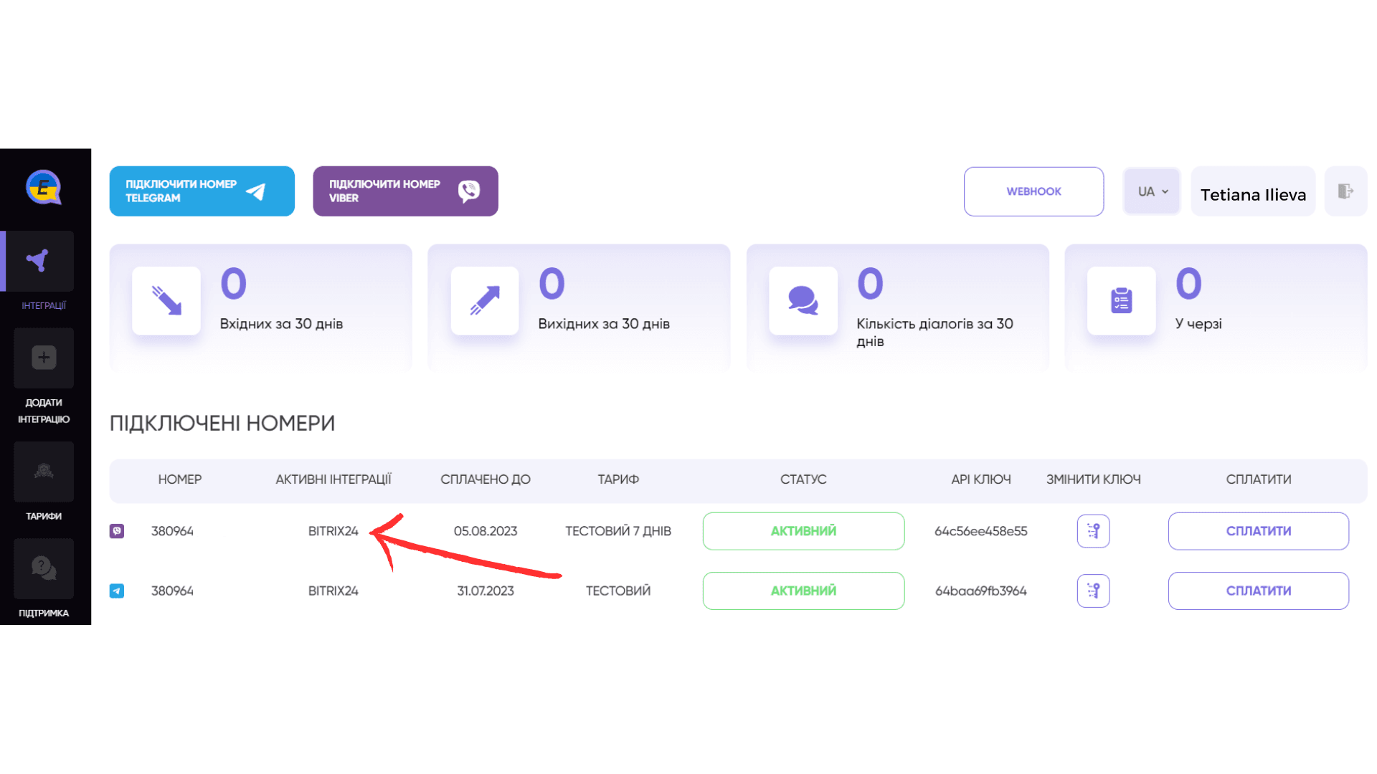Click Сплатити for the 31.07.2023 row
This screenshot has height=774, width=1377.
point(1259,591)
